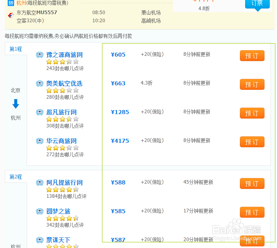Image resolution: width=277 pixels, height=248 pixels.
Task: Click the price ¥587
Action: pyautogui.click(x=118, y=240)
